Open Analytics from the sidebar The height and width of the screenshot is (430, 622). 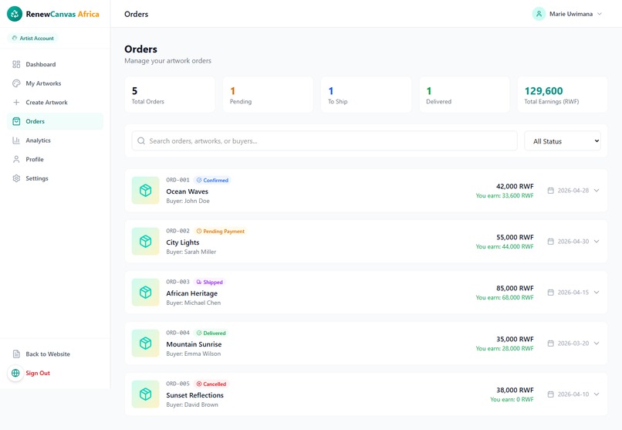[x=55, y=141]
